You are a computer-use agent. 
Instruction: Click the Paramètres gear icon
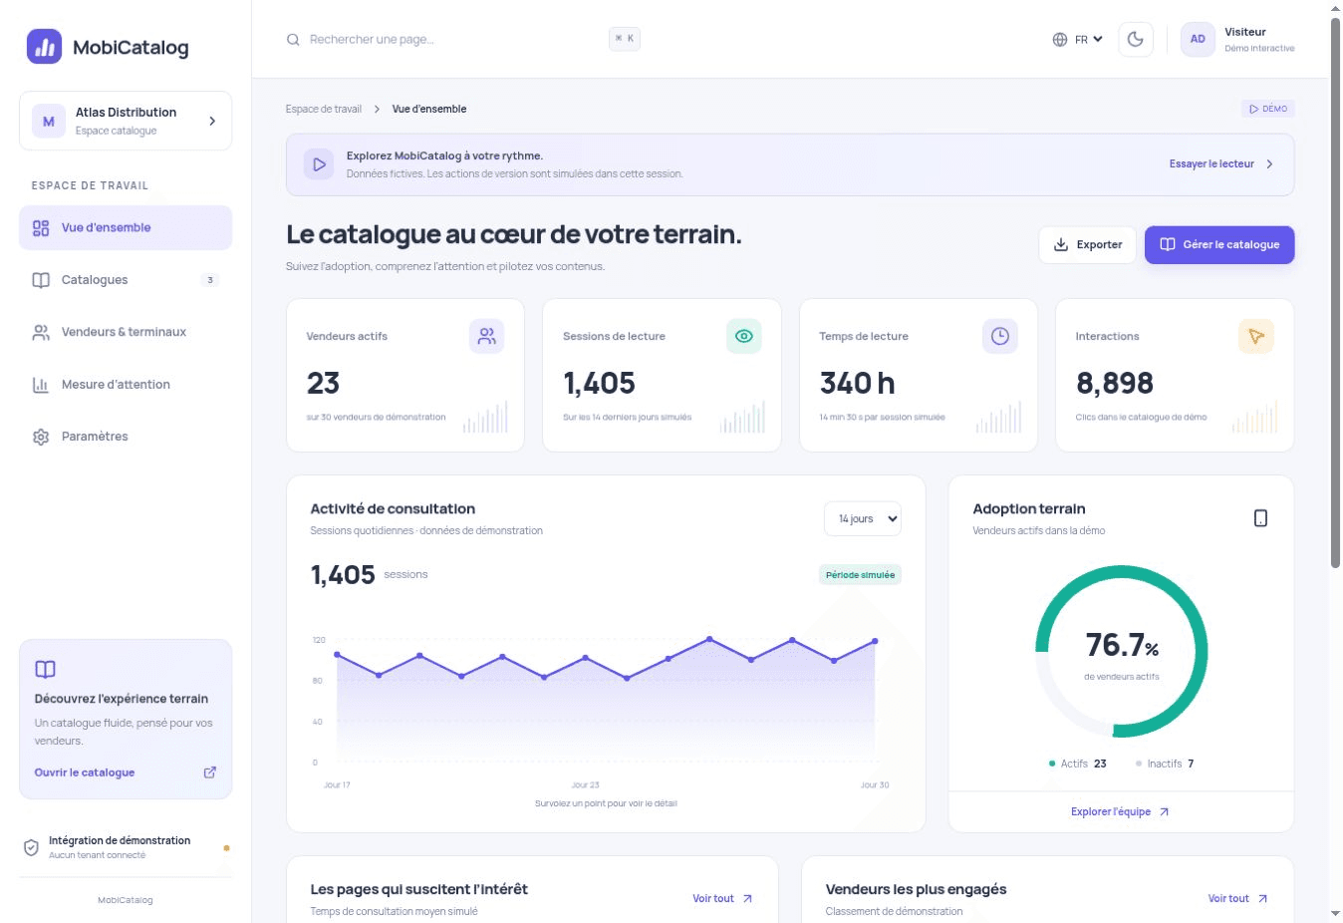(41, 437)
